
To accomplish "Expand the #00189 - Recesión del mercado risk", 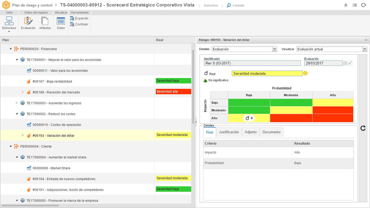I will tap(23, 92).
